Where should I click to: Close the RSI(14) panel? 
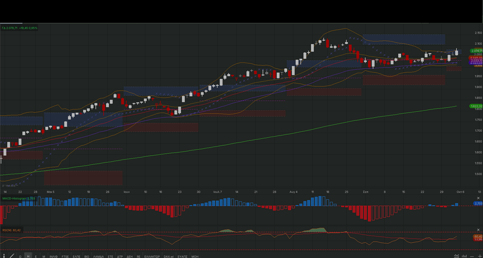coord(478,229)
